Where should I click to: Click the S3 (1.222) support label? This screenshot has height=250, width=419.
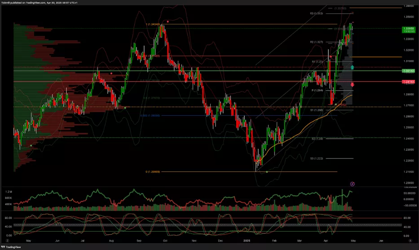(x=317, y=158)
